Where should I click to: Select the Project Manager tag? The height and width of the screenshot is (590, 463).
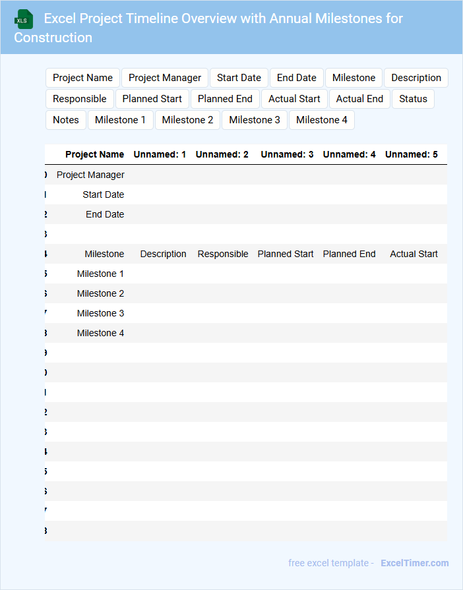tap(165, 78)
